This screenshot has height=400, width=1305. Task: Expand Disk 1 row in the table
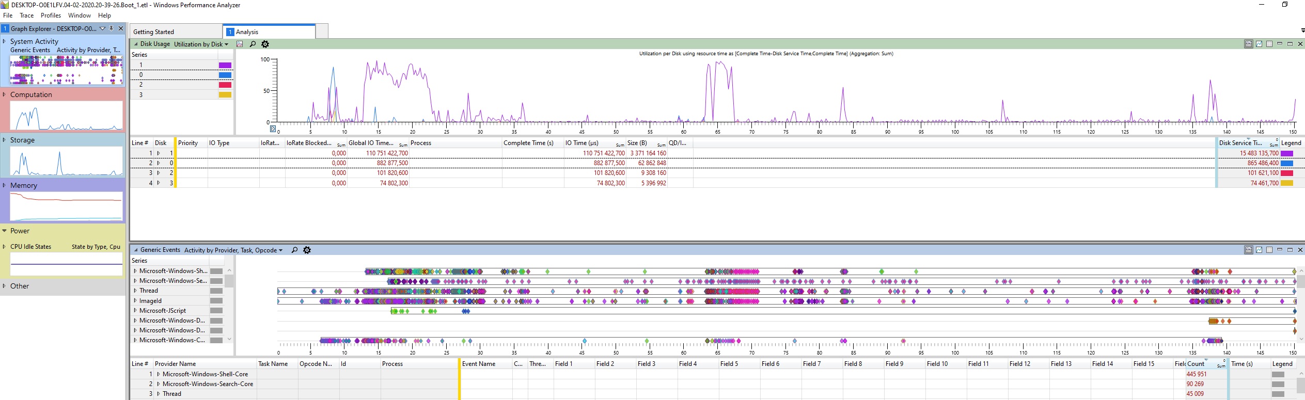[x=159, y=153]
